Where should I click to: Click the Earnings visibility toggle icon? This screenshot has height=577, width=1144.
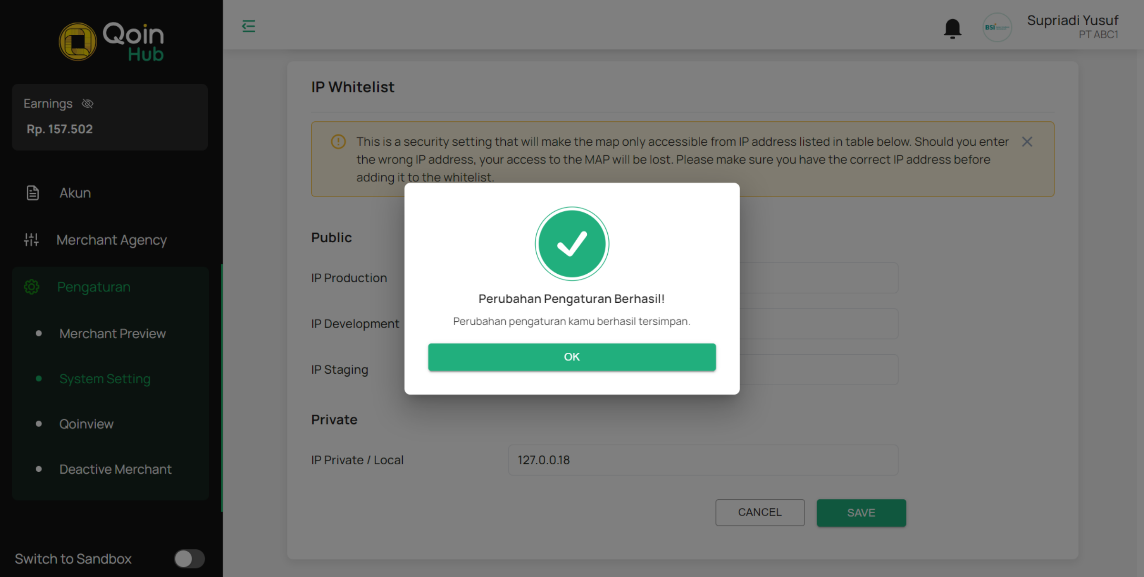click(88, 103)
